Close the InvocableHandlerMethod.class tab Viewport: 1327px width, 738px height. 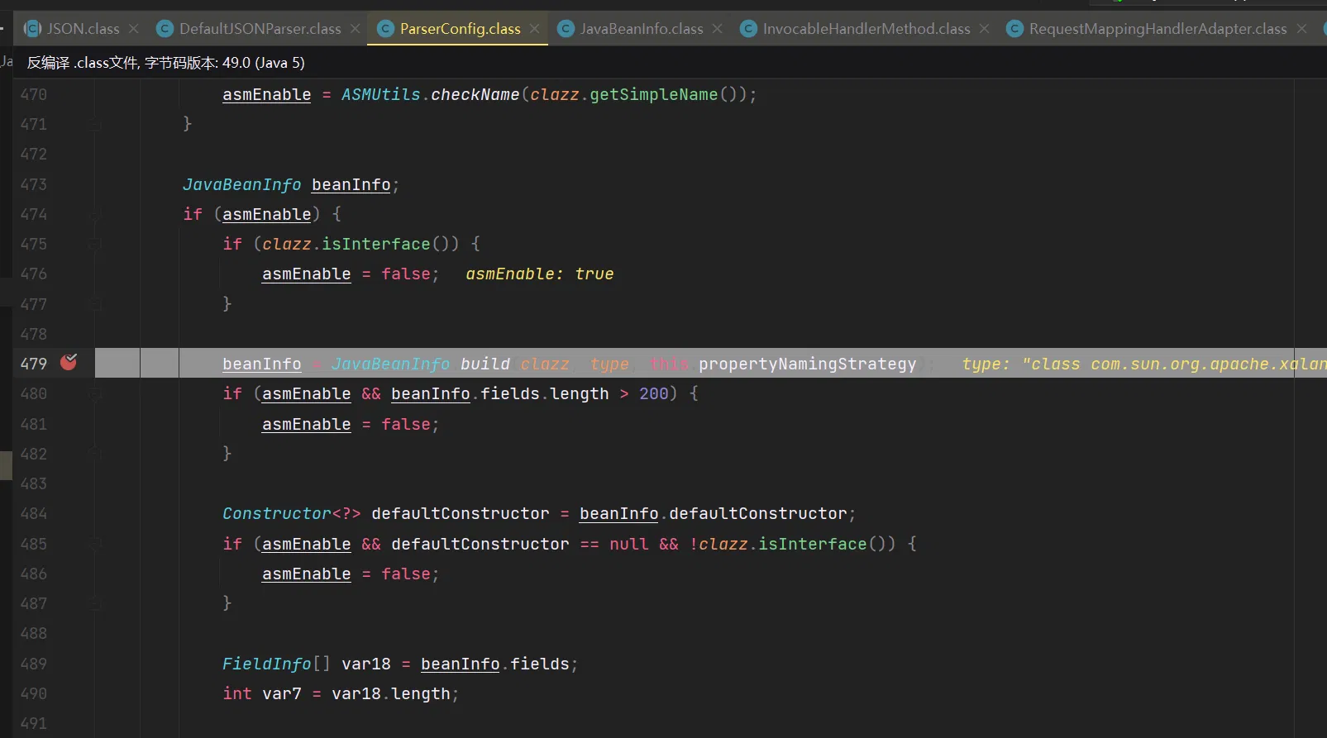(984, 29)
